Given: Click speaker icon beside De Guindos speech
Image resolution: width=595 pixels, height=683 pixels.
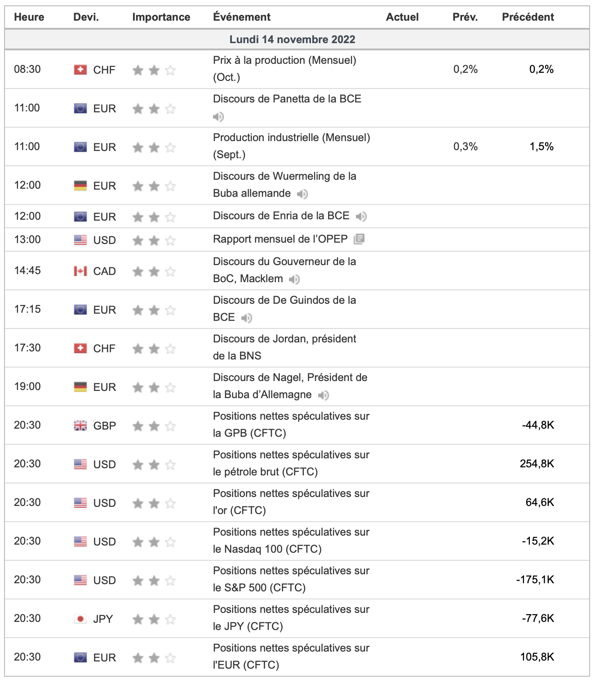Looking at the screenshot, I should point(246,318).
